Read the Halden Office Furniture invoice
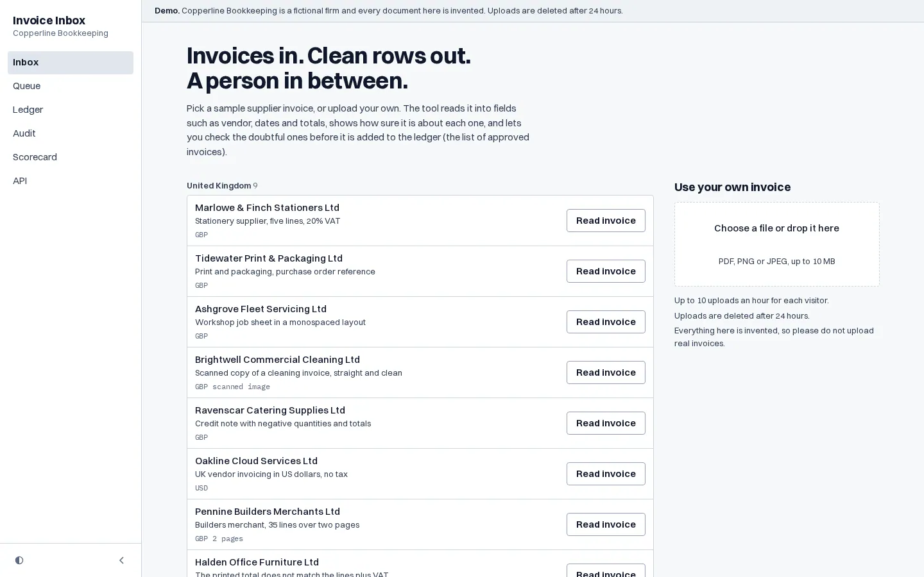 tap(606, 571)
